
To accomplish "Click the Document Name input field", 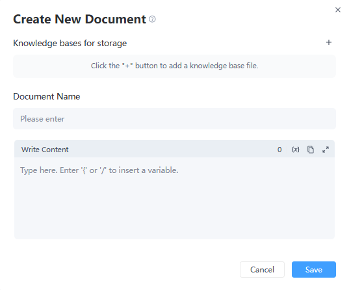I will click(174, 119).
